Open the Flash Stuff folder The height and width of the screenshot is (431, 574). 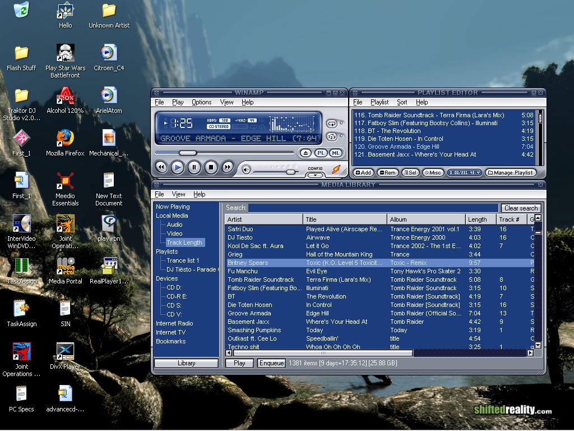coord(21,58)
